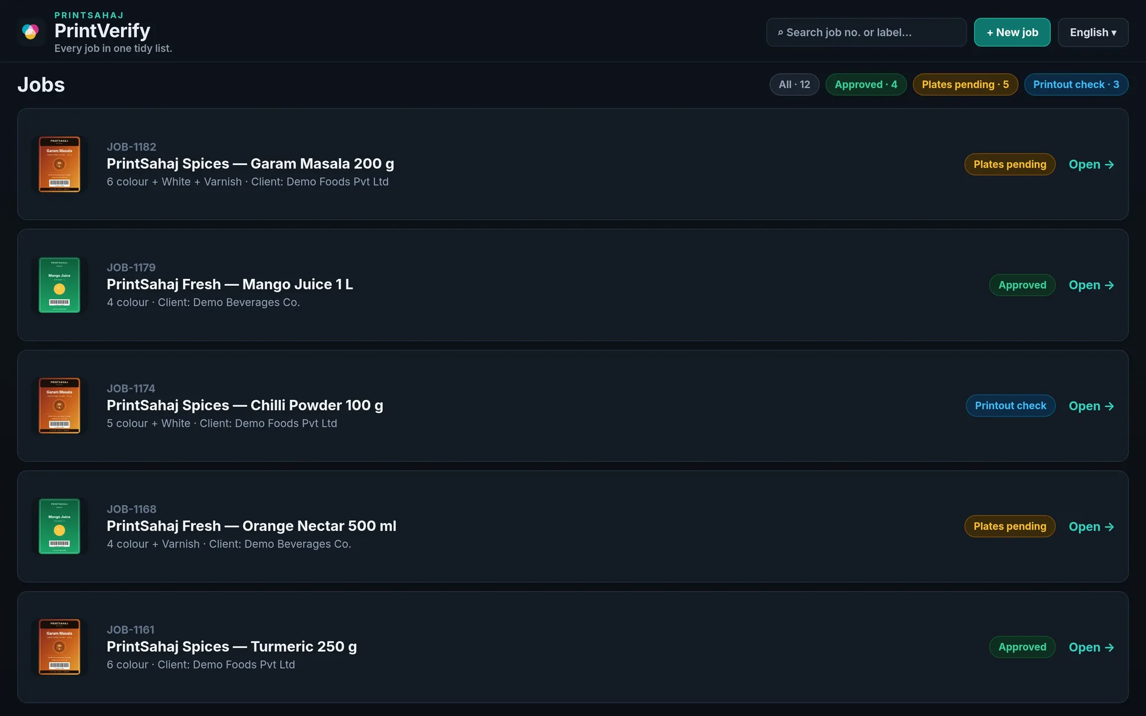Select title PrintSahaj Fresh — Mango Juice 1 L
Image resolution: width=1146 pixels, height=716 pixels.
click(230, 285)
